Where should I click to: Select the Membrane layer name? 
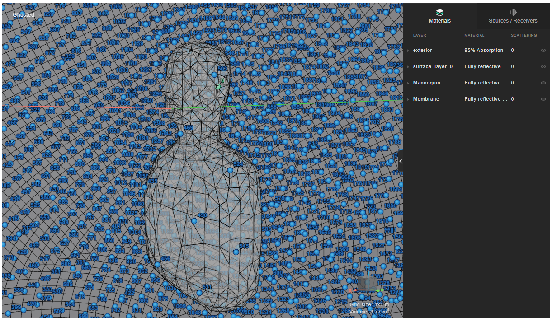click(x=426, y=99)
